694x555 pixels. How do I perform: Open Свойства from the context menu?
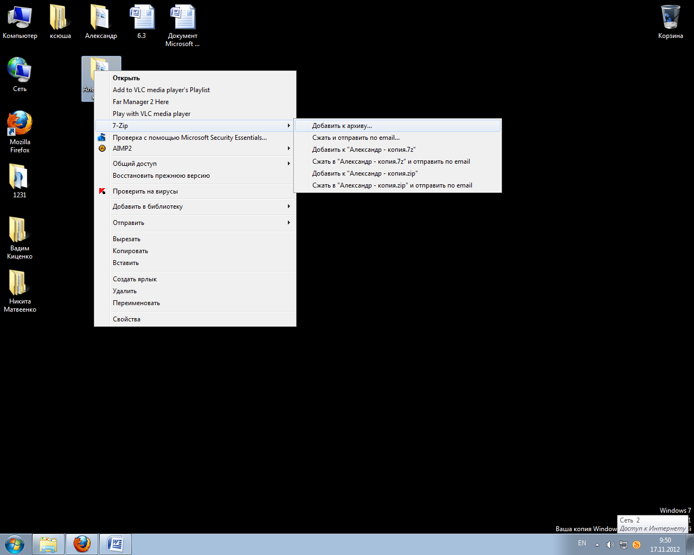[x=195, y=319]
